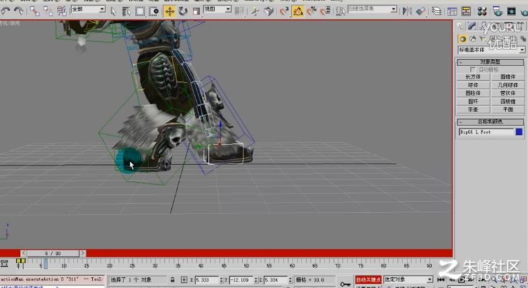This screenshot has height=288, width=528.
Task: Switch to the Geometry category in Create panel
Action: pos(463,39)
